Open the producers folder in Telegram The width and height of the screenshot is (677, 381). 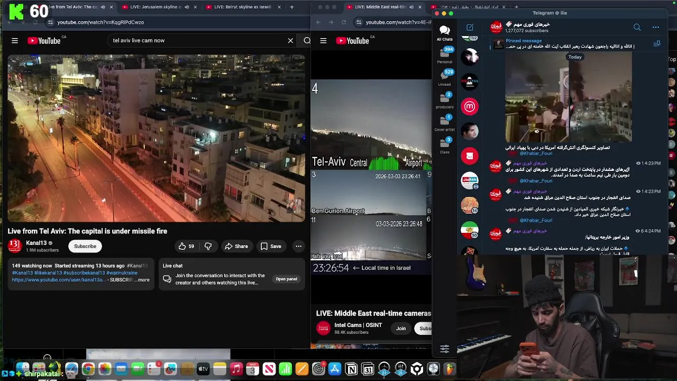444,100
